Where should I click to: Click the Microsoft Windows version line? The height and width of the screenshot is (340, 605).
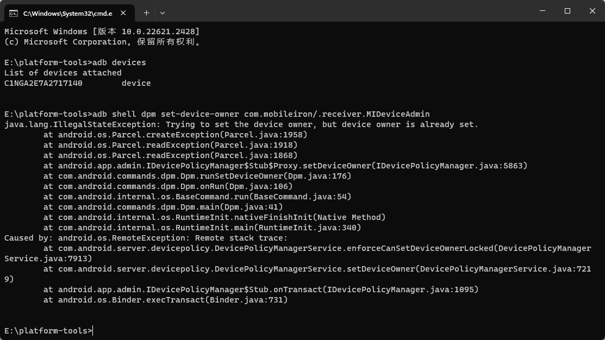pyautogui.click(x=101, y=31)
